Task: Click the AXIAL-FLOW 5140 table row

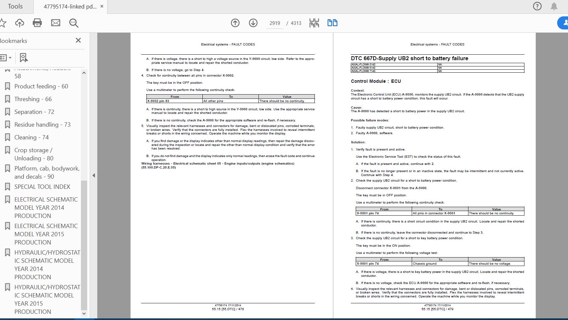Action: [437, 64]
